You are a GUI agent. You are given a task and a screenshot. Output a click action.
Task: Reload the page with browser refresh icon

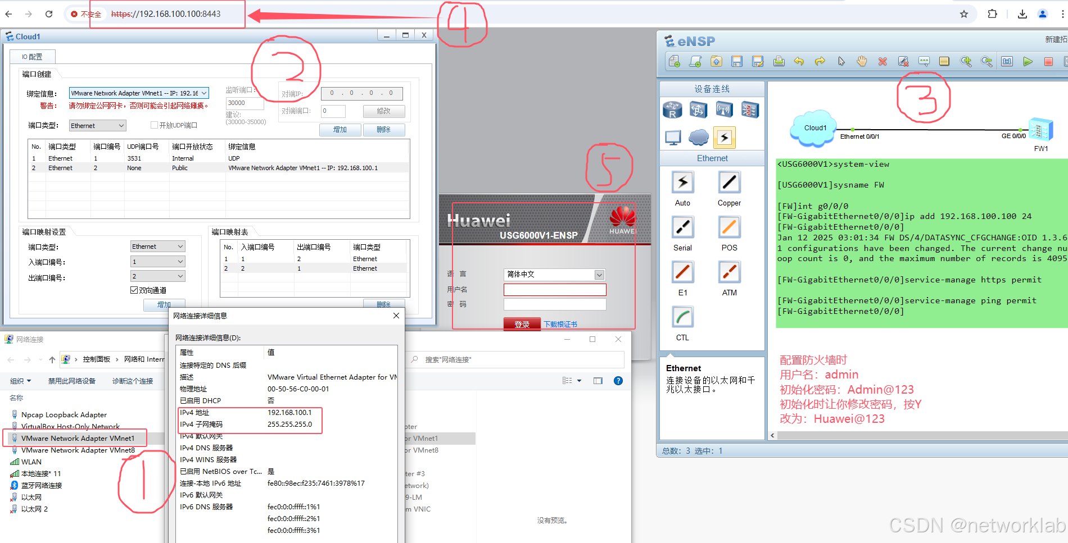(49, 14)
